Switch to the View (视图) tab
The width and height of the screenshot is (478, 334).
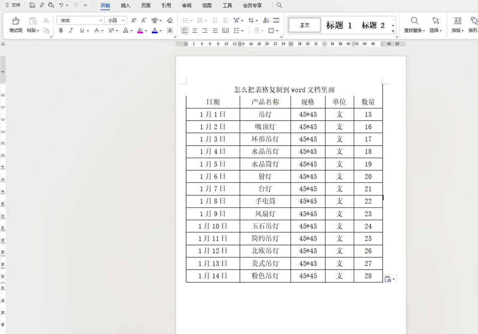coord(207,5)
